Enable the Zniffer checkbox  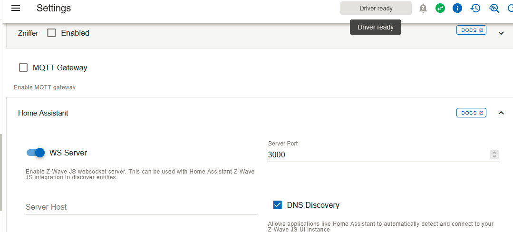pyautogui.click(x=52, y=33)
